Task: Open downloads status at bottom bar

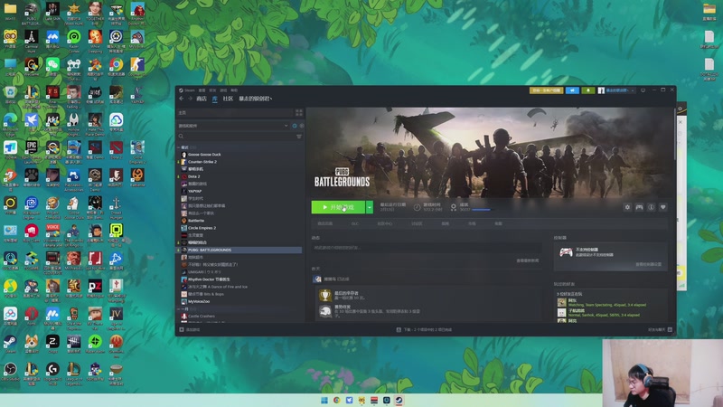Action: click(424, 329)
